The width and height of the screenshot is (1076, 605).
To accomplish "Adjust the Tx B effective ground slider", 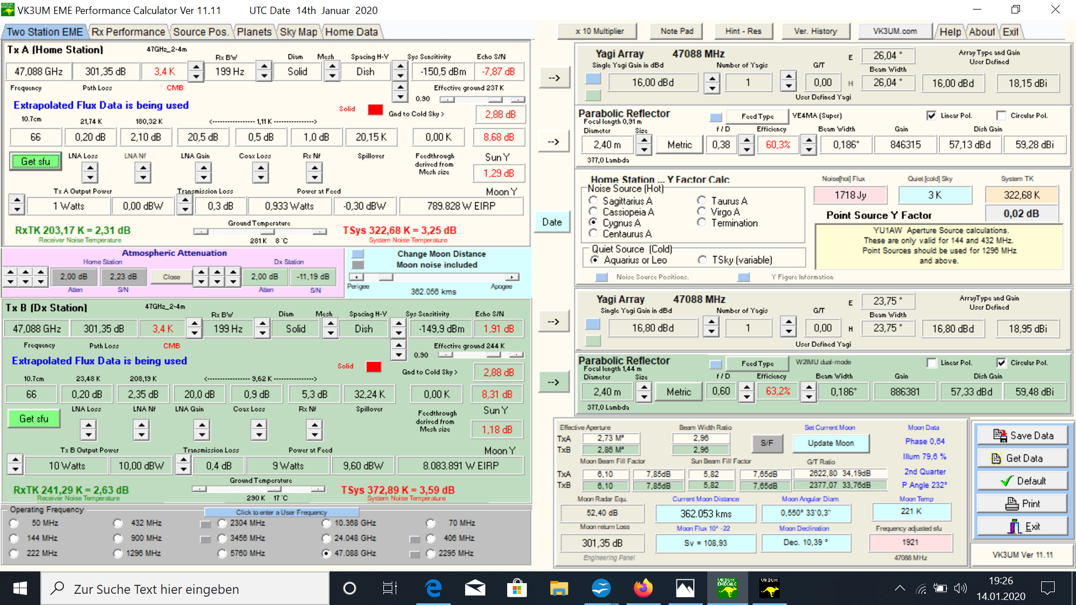I will [481, 355].
